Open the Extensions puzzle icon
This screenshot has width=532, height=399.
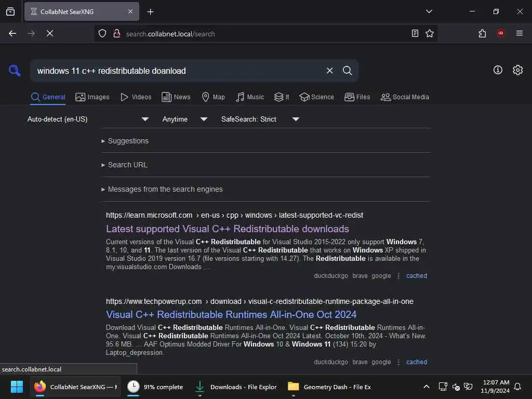[x=482, y=33]
